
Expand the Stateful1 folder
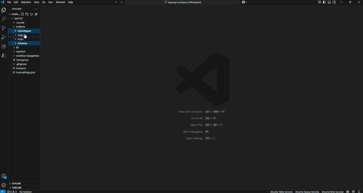point(24,52)
